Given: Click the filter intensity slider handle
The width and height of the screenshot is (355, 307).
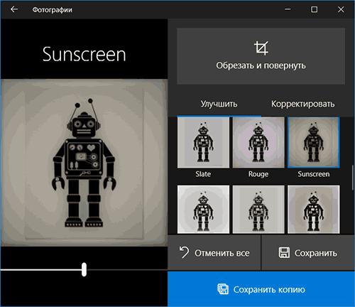Looking at the screenshot, I should pyautogui.click(x=84, y=269).
